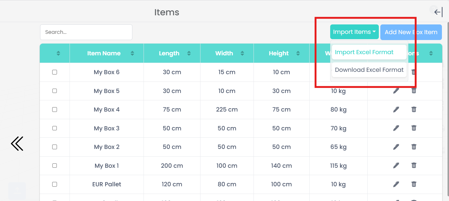449x201 pixels.
Task: Delete the EUR Pallet item
Action: [414, 184]
